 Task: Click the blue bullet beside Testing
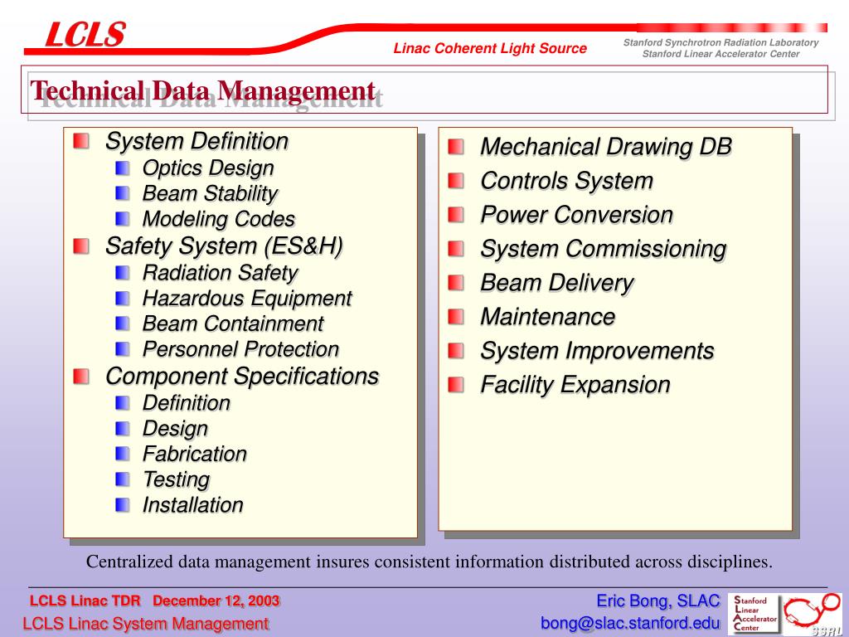[123, 479]
